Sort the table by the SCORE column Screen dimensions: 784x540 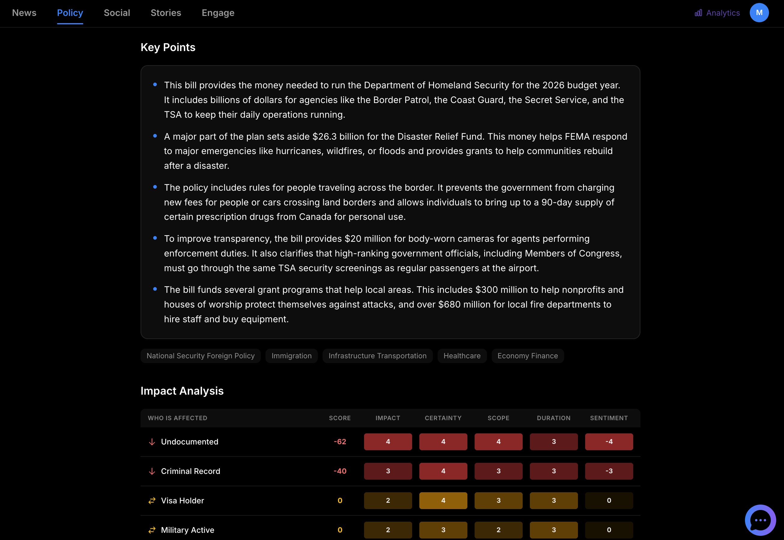tap(340, 418)
